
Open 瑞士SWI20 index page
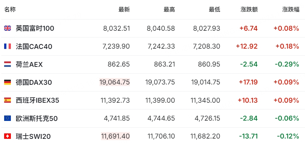point(33,136)
